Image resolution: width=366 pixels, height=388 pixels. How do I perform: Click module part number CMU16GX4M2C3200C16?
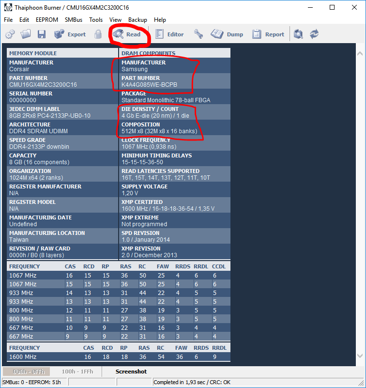tap(43, 85)
